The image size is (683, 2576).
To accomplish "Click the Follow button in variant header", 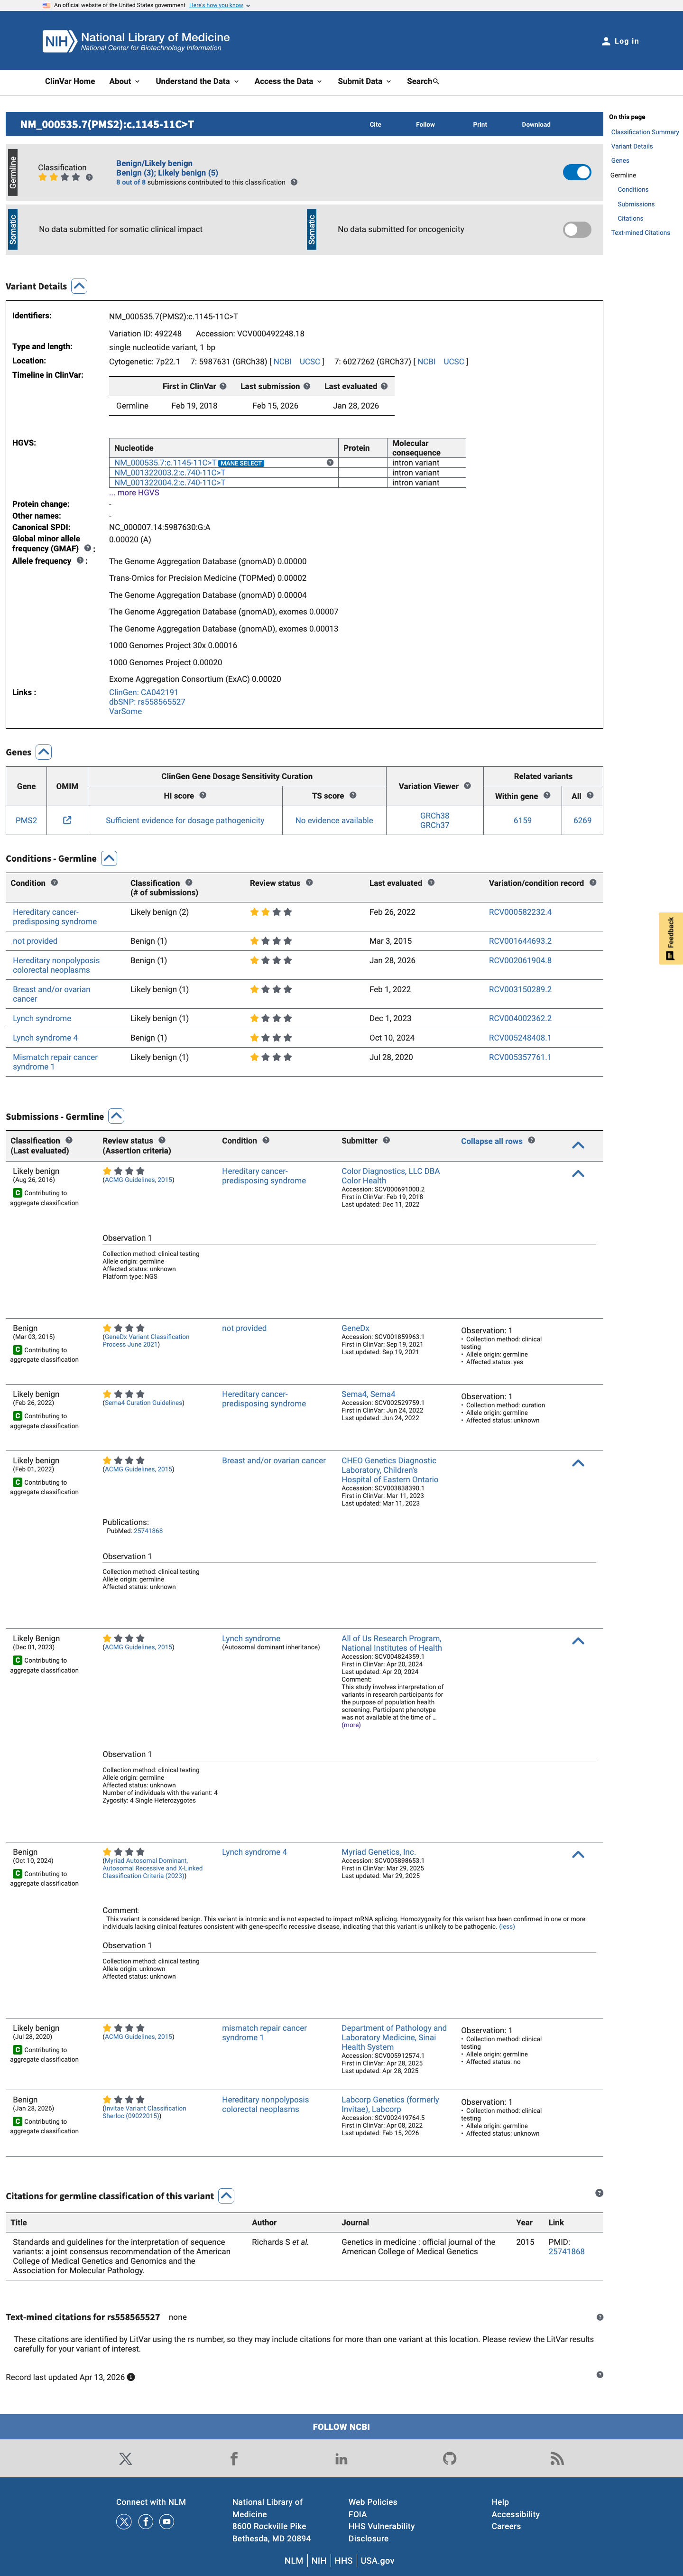I will (x=425, y=125).
